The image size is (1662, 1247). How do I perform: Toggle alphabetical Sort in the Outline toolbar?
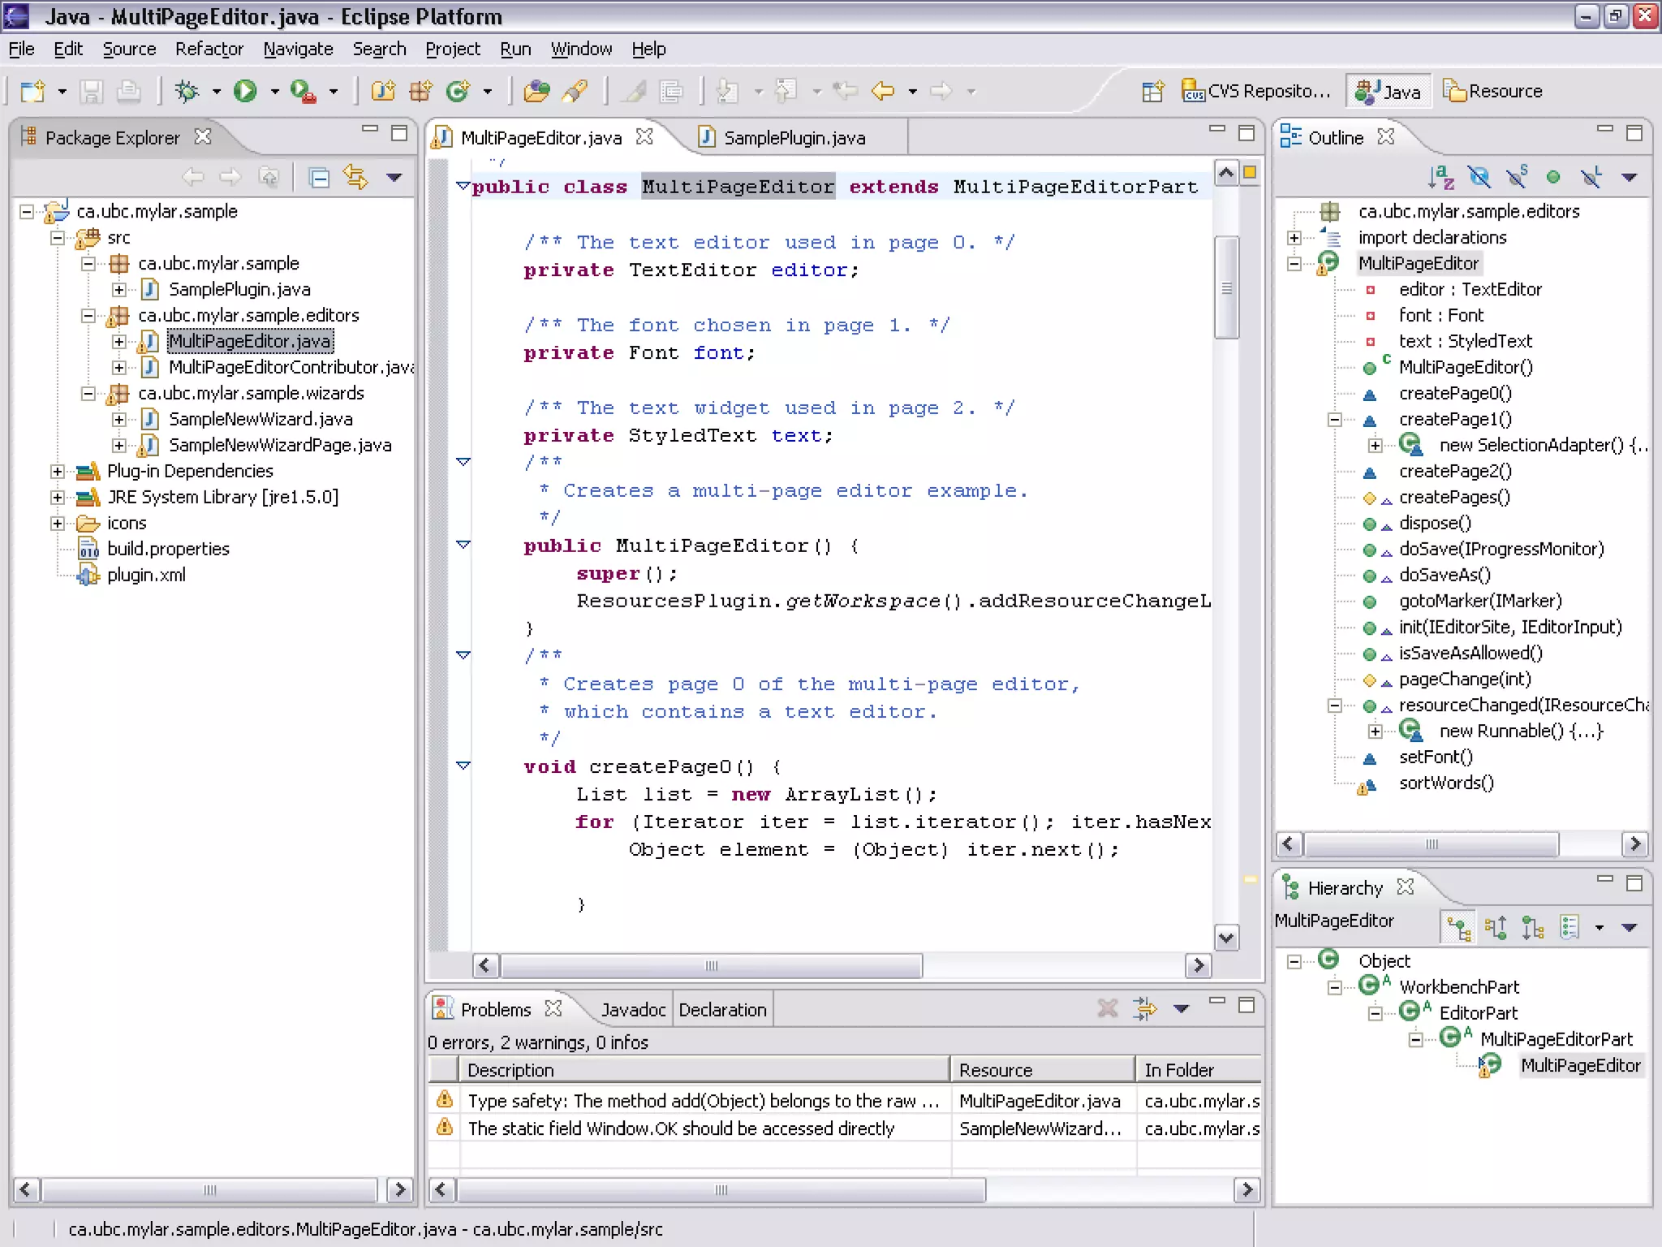[x=1441, y=177]
